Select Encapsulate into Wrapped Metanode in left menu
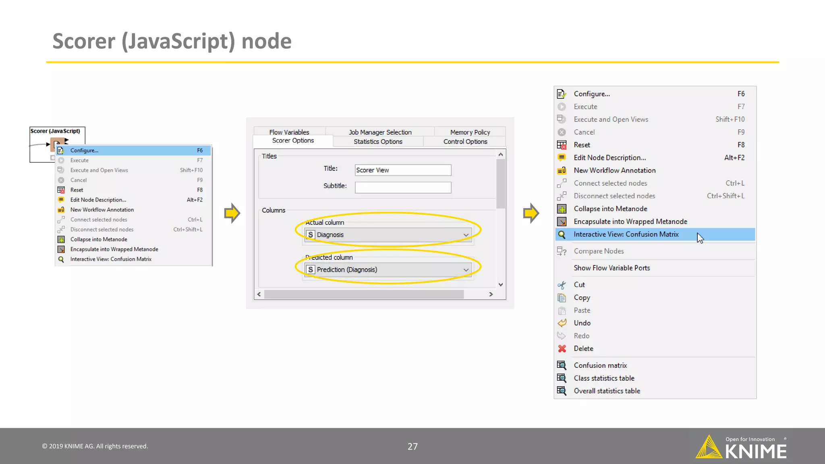 (133, 249)
